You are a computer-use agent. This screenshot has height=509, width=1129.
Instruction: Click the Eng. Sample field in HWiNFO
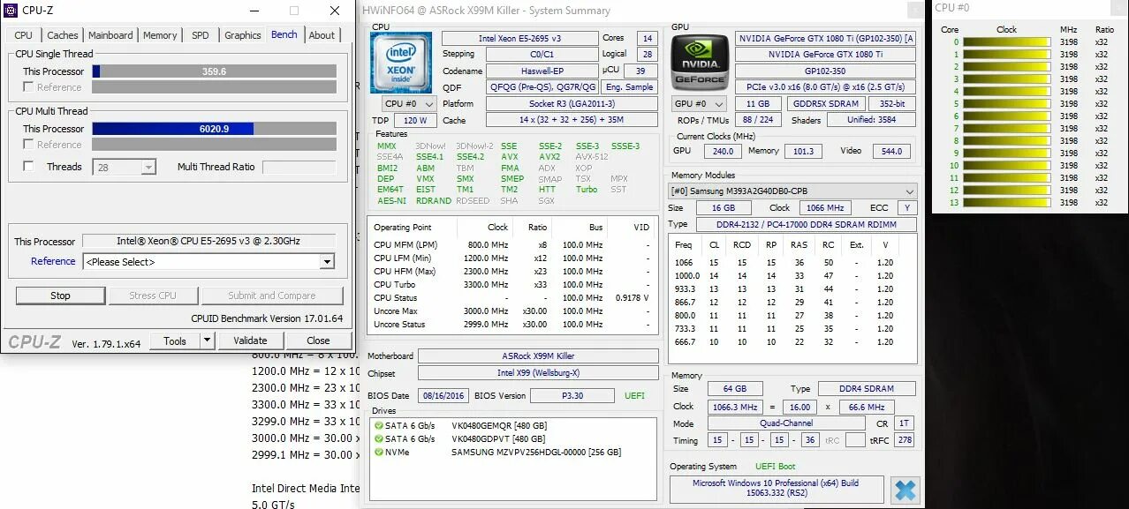click(629, 87)
